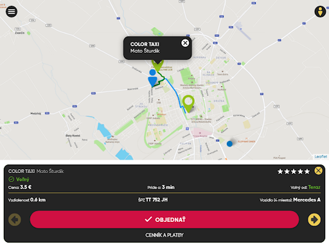The image size is (329, 247).
Task: Click the ŠPZ TT 752 JH plate text
Action: click(x=153, y=200)
